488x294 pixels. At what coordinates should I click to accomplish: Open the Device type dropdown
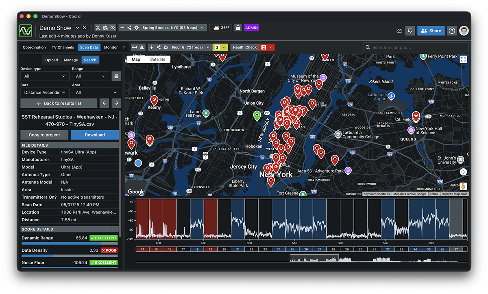45,76
